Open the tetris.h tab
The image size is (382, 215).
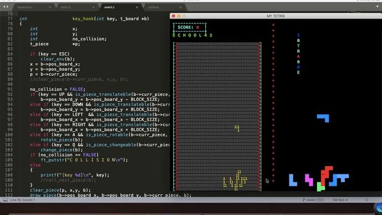click(x=66, y=7)
